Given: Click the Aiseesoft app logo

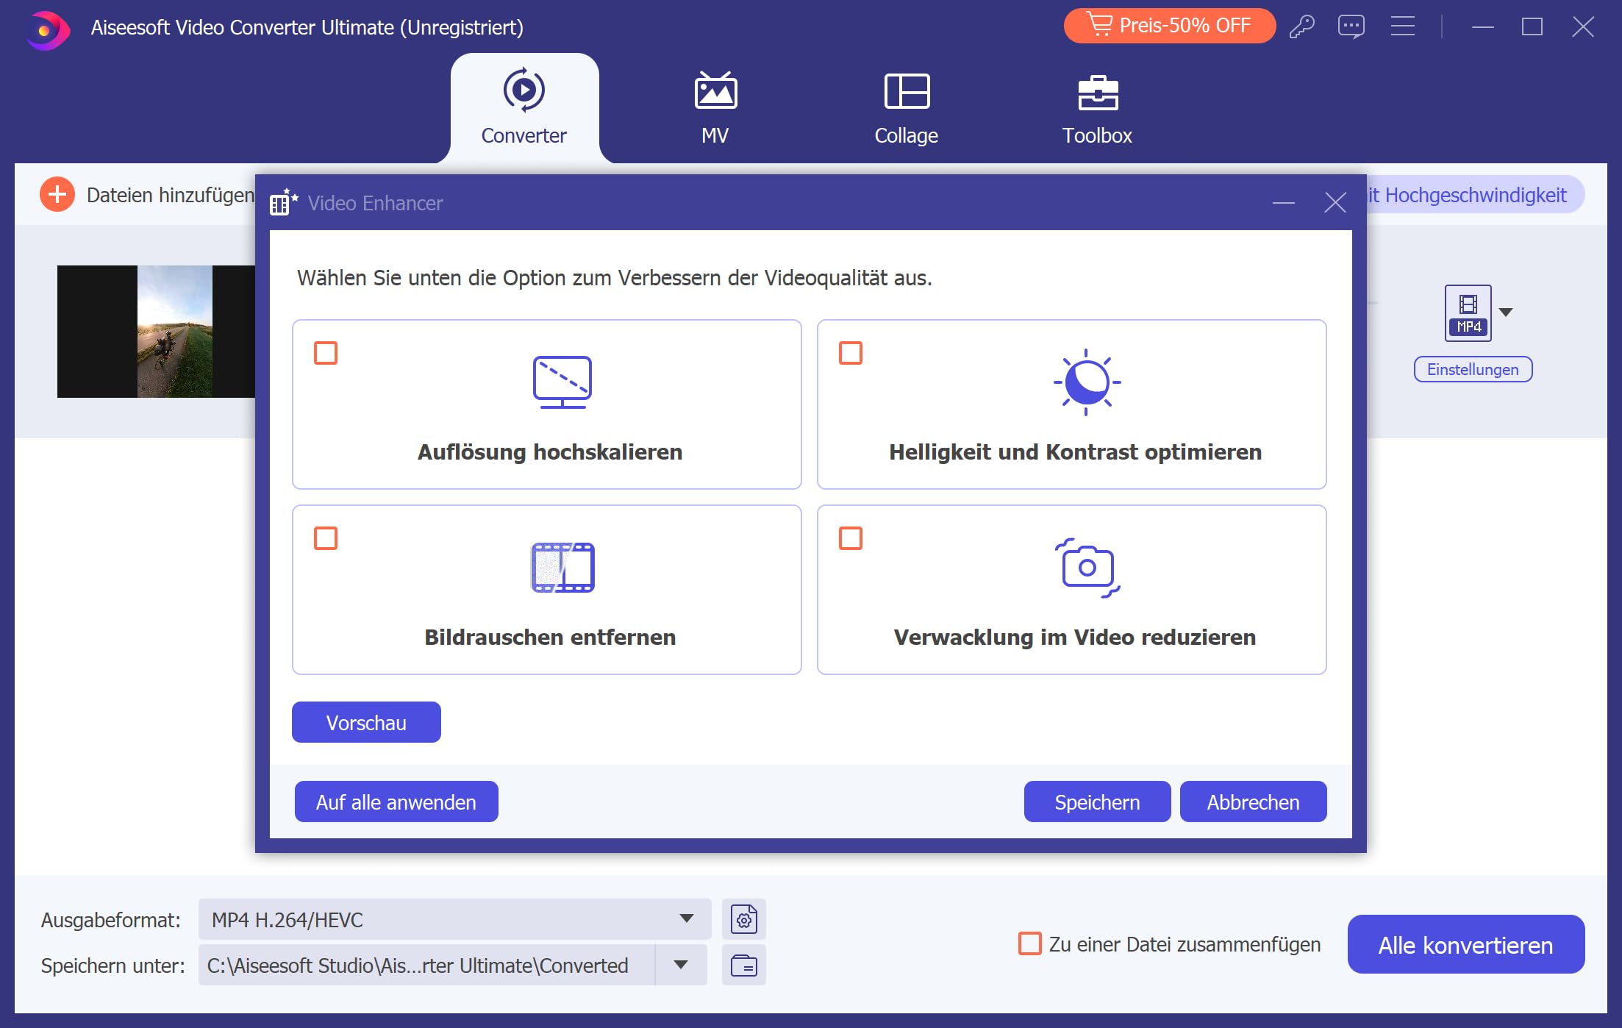Looking at the screenshot, I should pyautogui.click(x=48, y=29).
